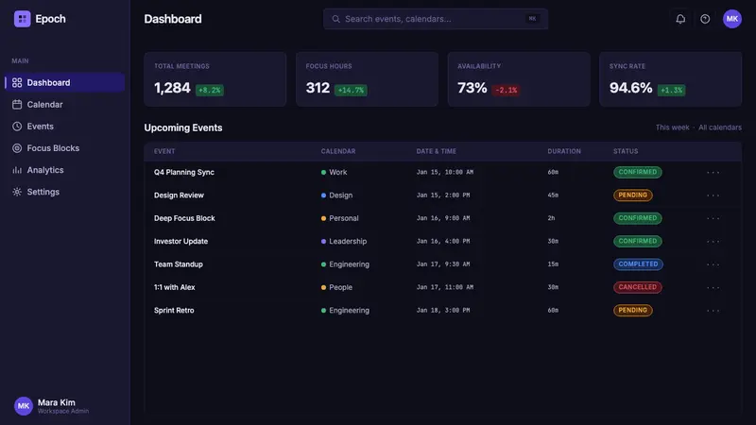Select the Q4 Planning Sync event name

click(x=184, y=172)
